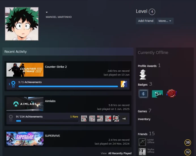Image resolution: width=196 pixels, height=156 pixels.
Task: Click the 5.8 hrs on record text
Action: (x=119, y=105)
